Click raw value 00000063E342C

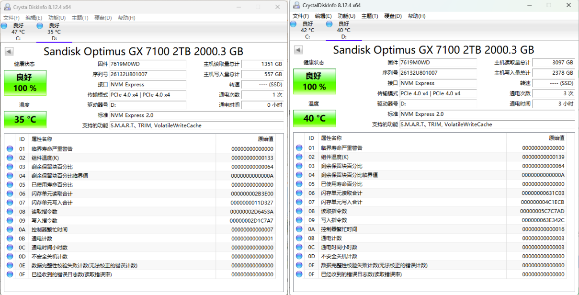(542, 220)
